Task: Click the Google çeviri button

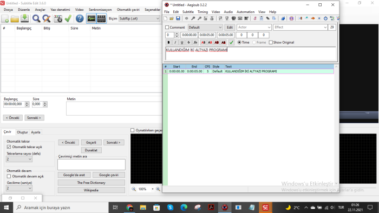Action: (108, 175)
